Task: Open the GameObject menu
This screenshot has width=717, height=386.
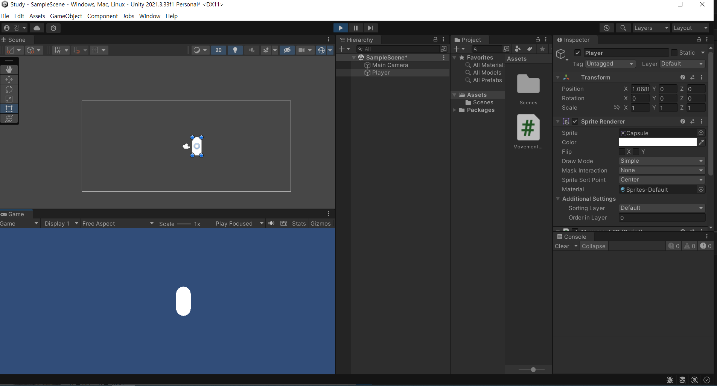Action: click(x=66, y=16)
